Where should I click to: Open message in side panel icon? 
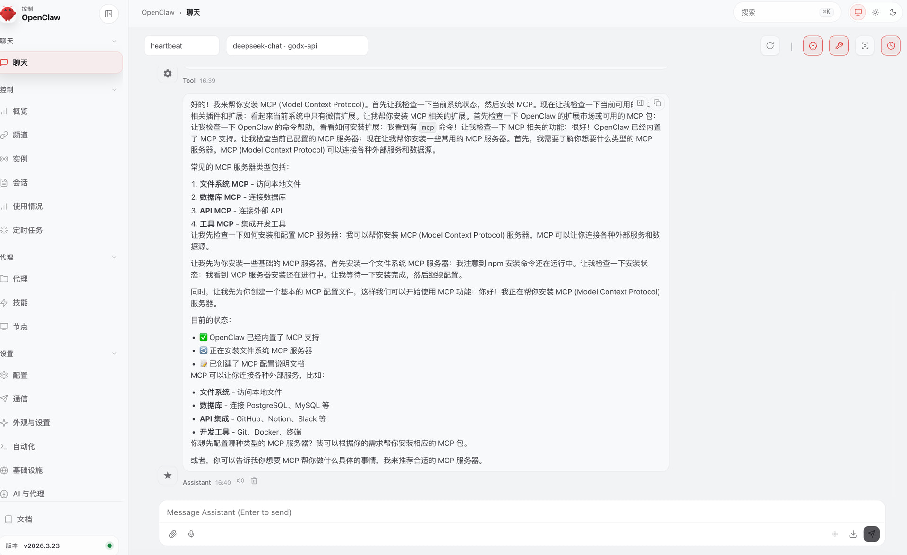[641, 103]
